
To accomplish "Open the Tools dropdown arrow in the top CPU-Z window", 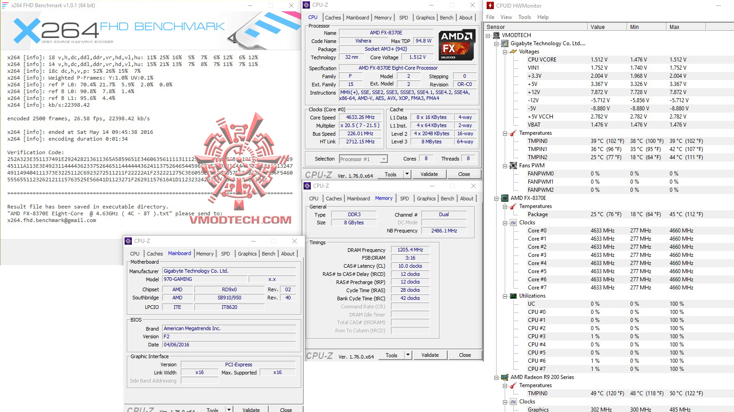I will 407,174.
